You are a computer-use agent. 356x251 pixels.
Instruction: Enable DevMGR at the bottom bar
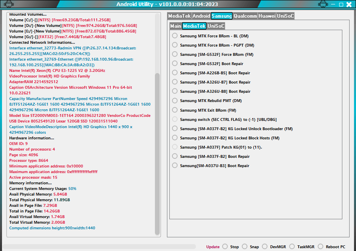(x=265, y=247)
